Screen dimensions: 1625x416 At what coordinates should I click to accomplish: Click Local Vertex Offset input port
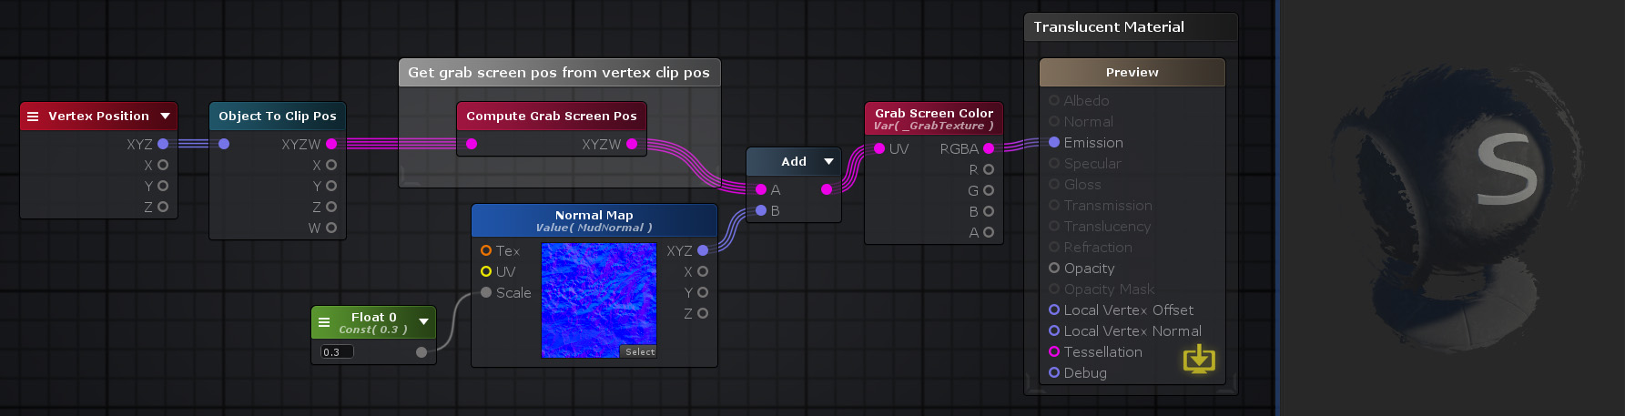click(1054, 309)
